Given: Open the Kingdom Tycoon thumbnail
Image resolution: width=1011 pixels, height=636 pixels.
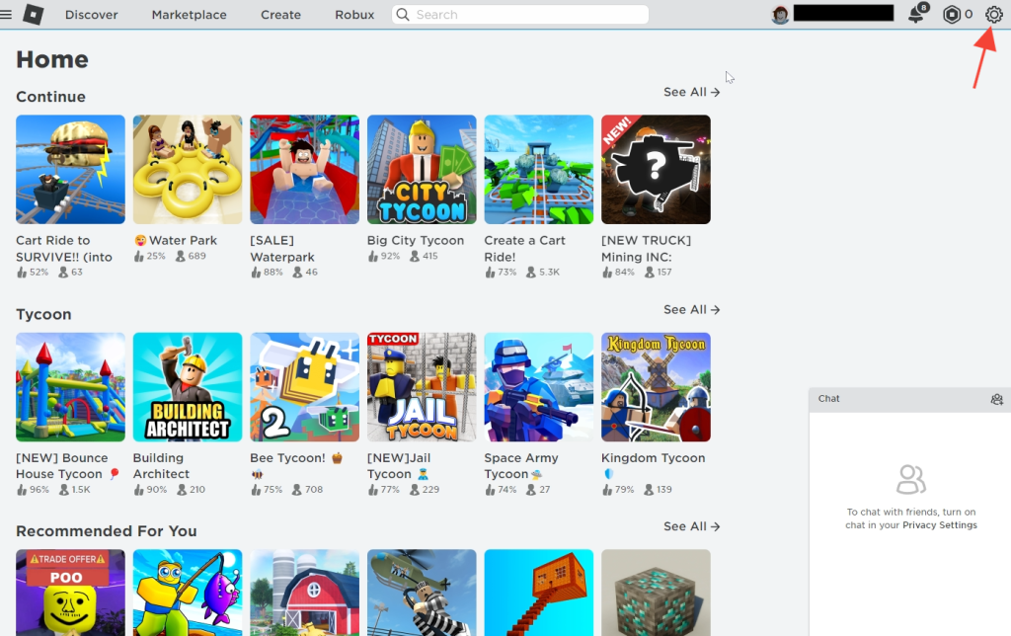Looking at the screenshot, I should (x=656, y=387).
